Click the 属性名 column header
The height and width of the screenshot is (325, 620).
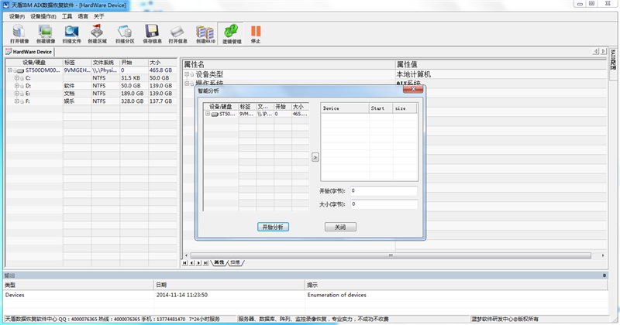click(288, 64)
